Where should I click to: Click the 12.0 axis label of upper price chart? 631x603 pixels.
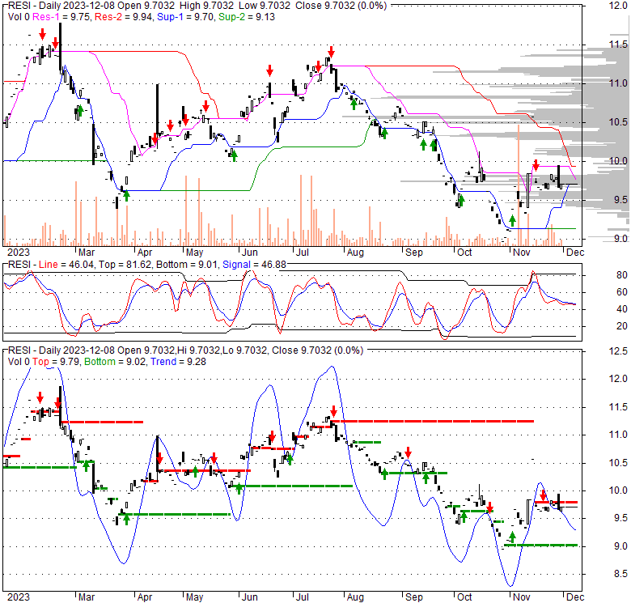[618, 6]
